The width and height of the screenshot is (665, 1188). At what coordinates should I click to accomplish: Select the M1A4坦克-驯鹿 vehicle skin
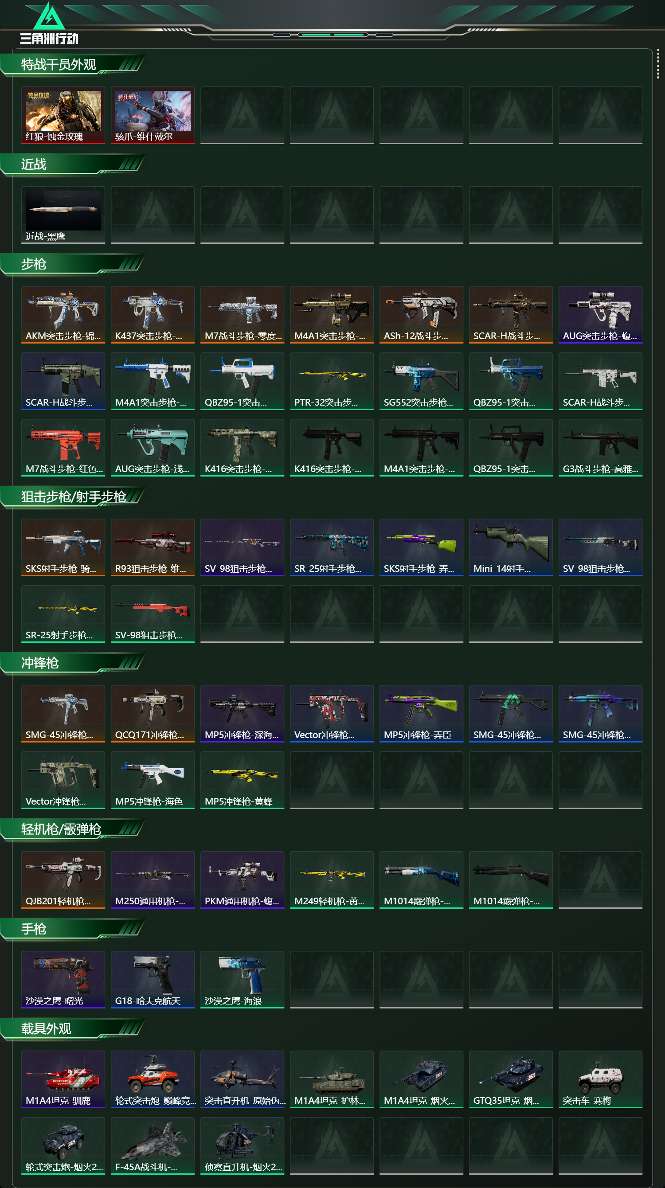(63, 1079)
